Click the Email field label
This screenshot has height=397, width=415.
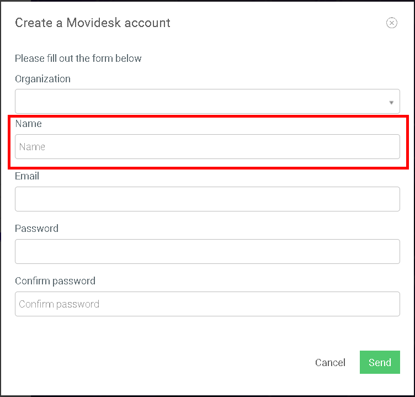(27, 176)
